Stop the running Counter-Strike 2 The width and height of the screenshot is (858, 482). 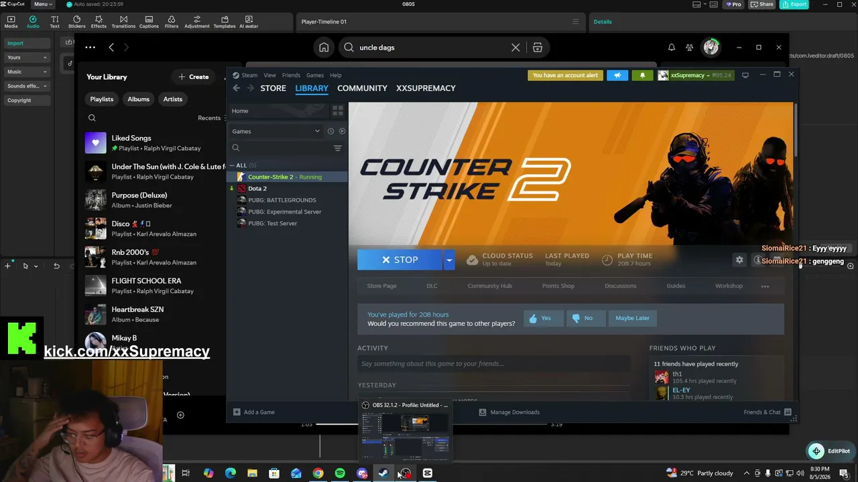click(x=400, y=260)
